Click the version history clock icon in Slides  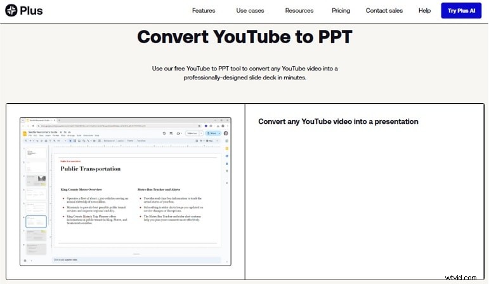164,133
